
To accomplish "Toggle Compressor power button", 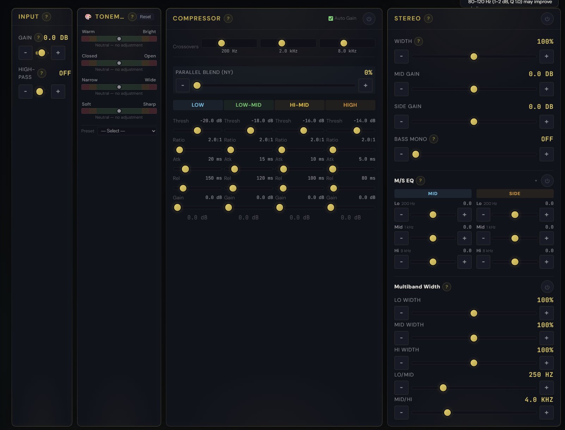I will (369, 19).
